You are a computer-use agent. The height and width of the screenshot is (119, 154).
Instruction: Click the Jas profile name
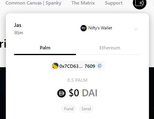click(x=18, y=25)
